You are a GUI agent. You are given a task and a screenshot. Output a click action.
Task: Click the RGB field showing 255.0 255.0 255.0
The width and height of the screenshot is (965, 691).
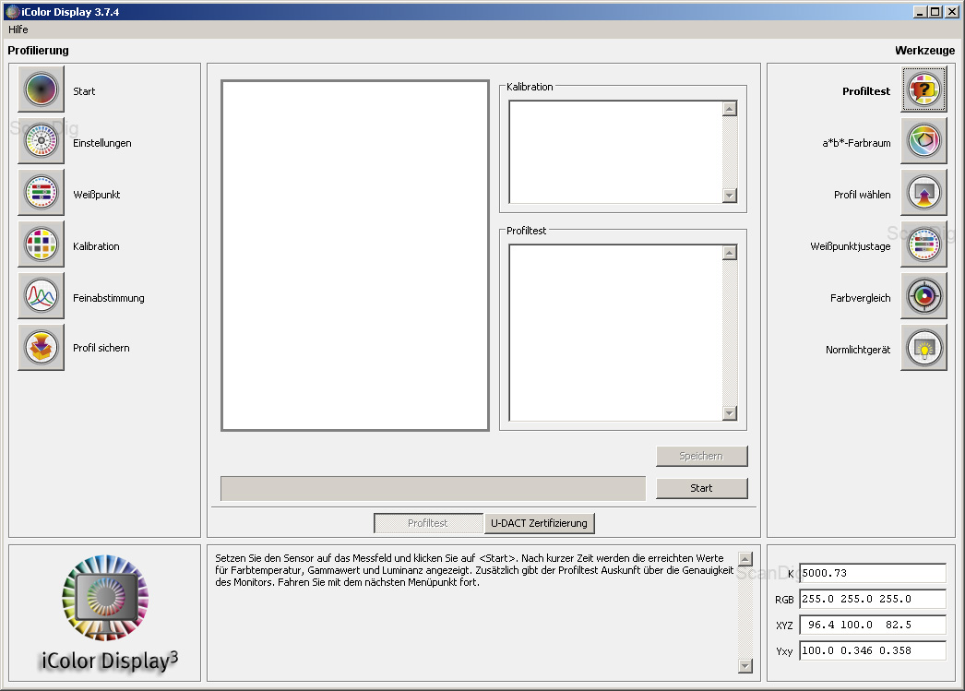tap(873, 599)
